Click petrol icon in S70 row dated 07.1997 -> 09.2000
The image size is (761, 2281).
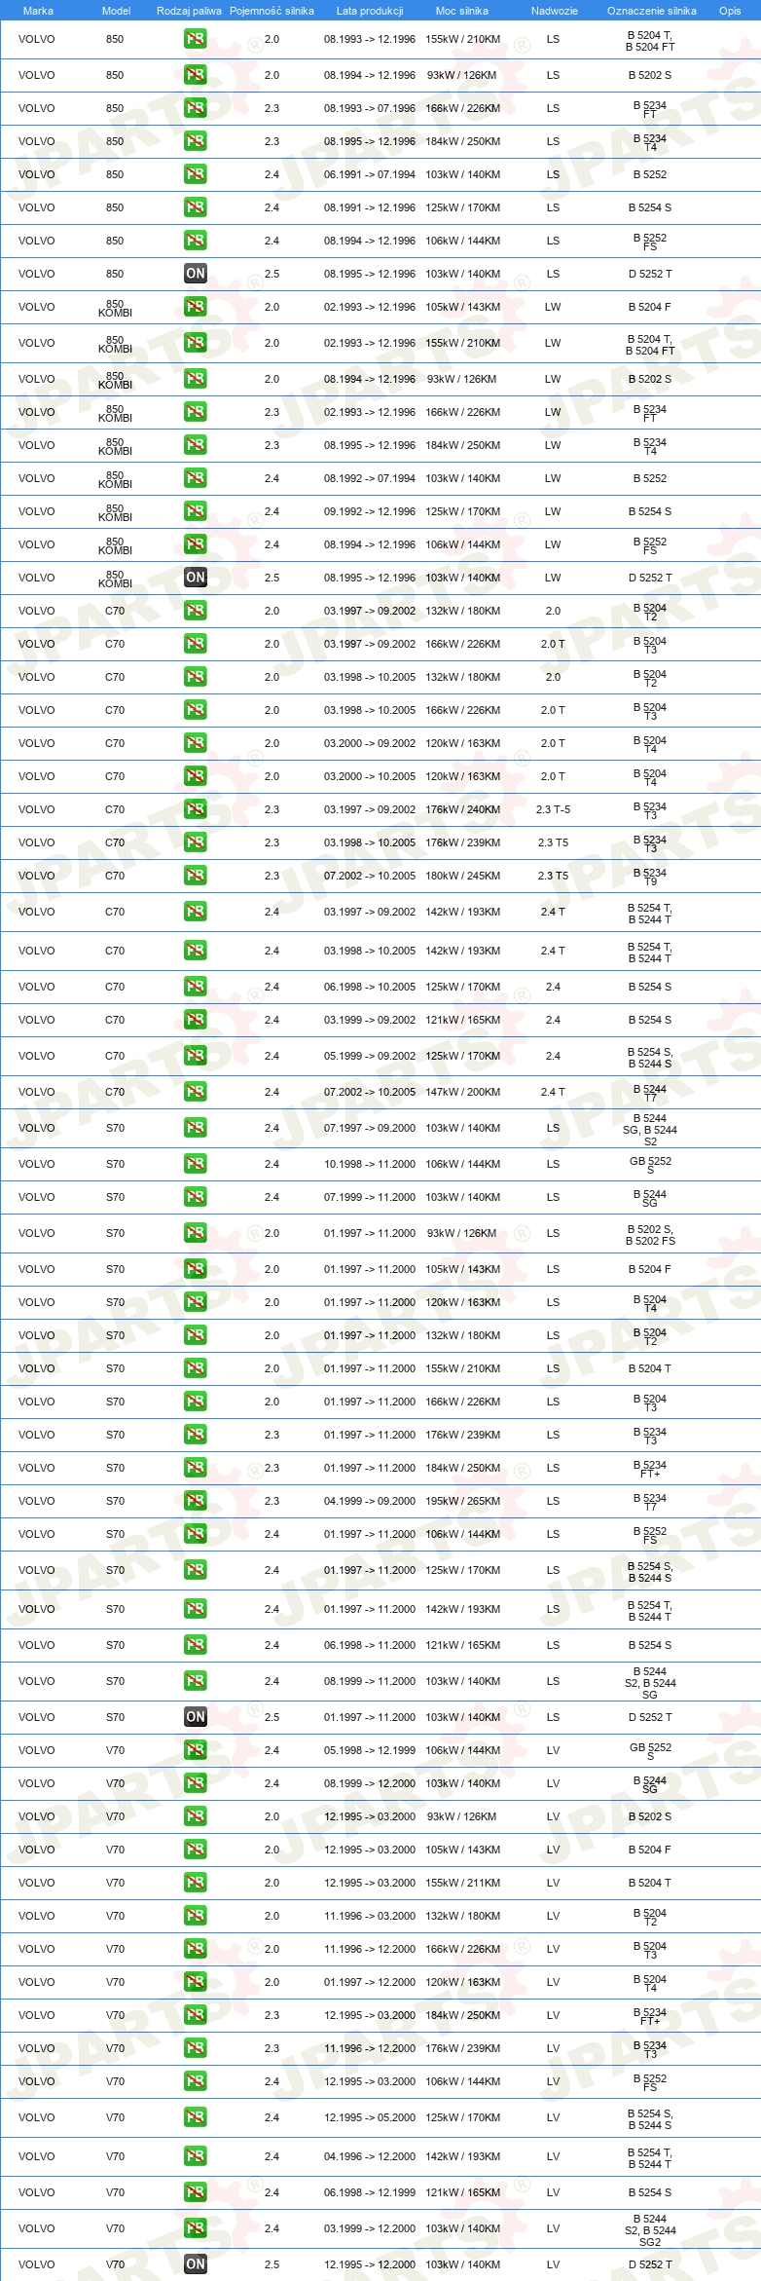196,1128
